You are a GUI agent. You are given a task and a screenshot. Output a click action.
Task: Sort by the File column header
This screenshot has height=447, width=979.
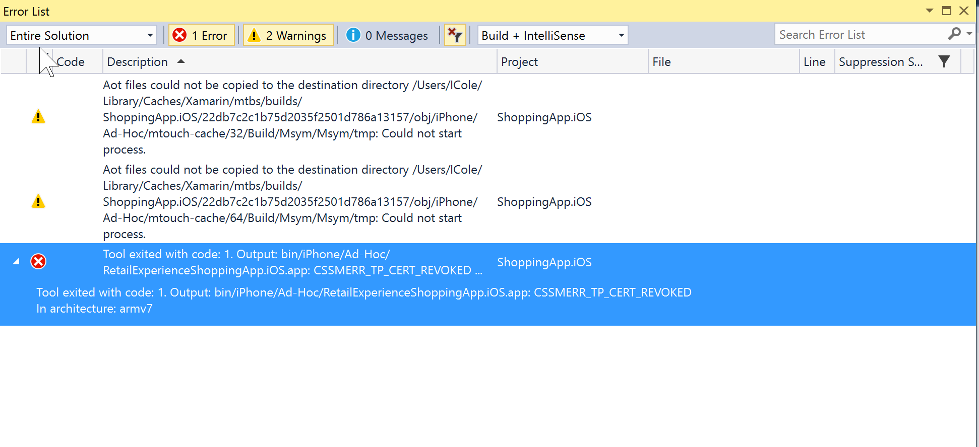tap(723, 62)
